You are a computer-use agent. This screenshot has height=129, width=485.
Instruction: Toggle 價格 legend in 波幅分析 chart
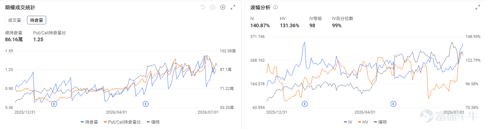tap(380, 122)
